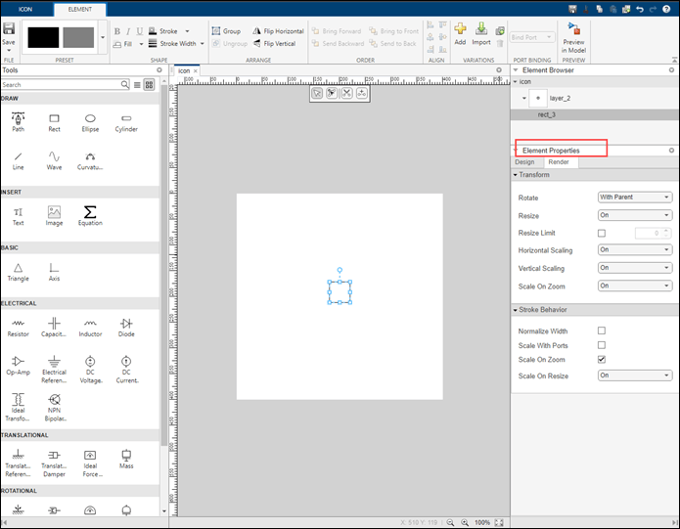Select the Path drawing tool
Screen dimensions: 680x529
(x=18, y=122)
